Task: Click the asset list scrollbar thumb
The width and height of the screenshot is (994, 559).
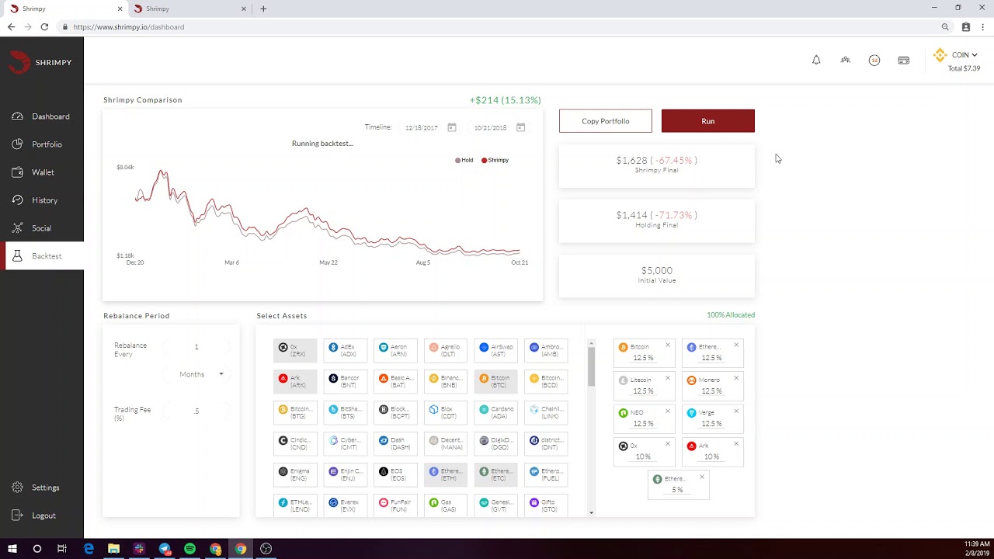Action: coord(591,366)
